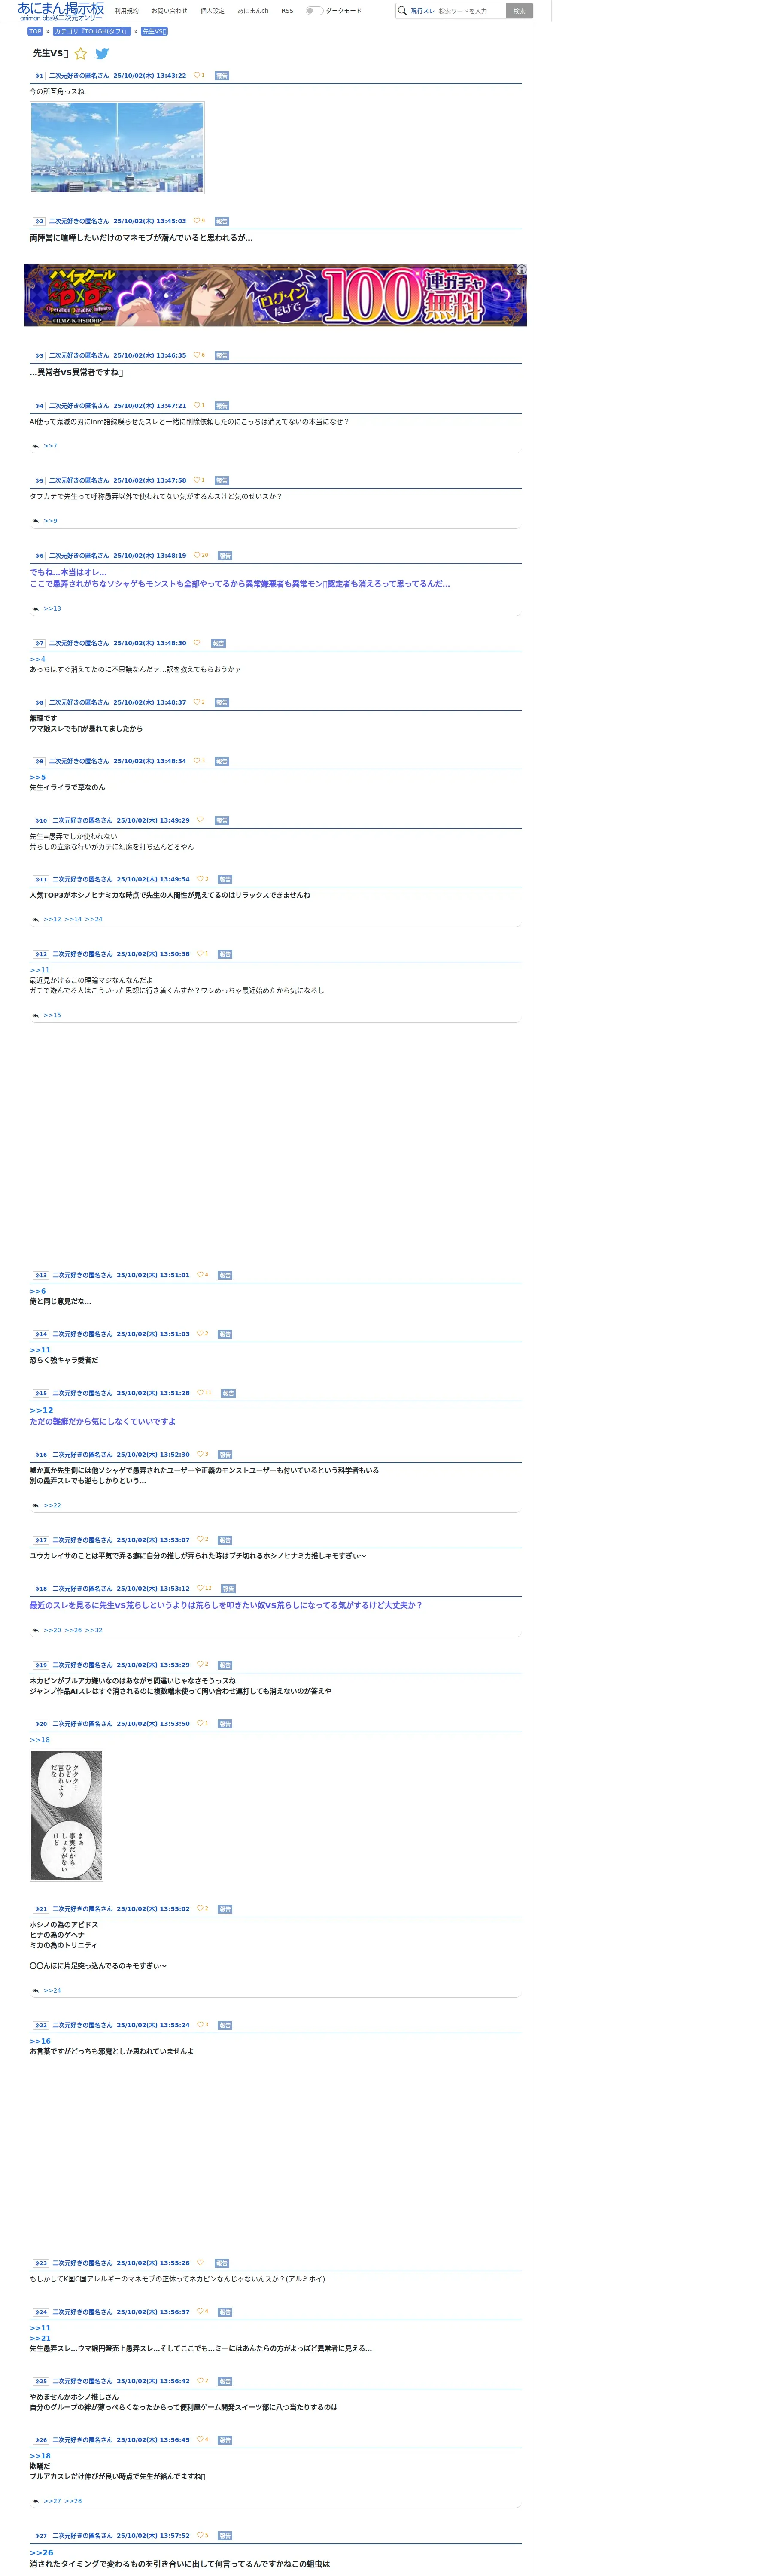Open the あにまん掲示板 site logo
778x2576 pixels.
coord(61,11)
